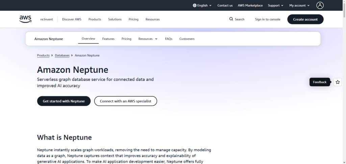Click Connect with an AWS specialist
The image size is (346, 164).
(126, 101)
